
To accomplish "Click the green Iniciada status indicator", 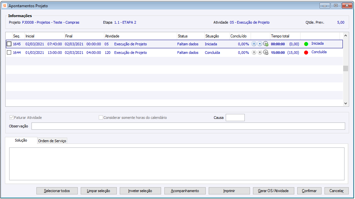I will tap(306, 44).
